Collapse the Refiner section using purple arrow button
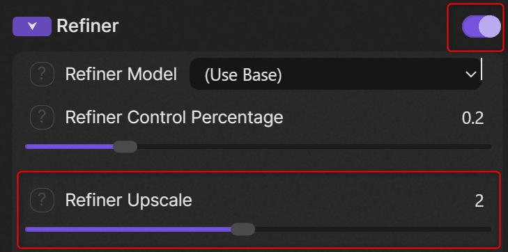The width and height of the screenshot is (508, 252). 32,26
